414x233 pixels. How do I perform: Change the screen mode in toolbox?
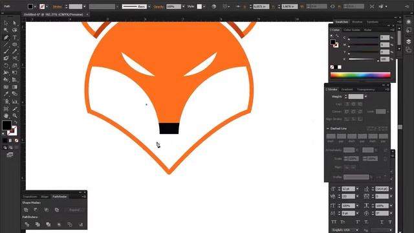10,155
